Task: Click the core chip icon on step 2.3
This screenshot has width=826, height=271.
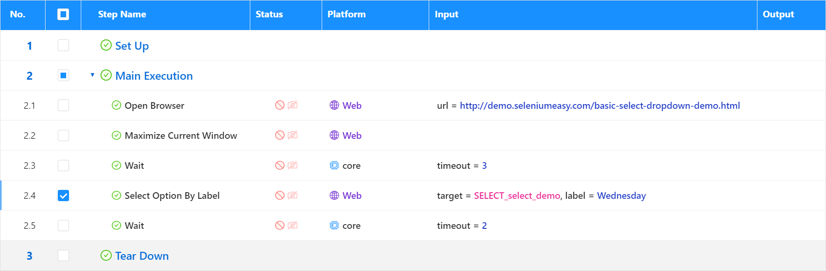Action: point(334,165)
